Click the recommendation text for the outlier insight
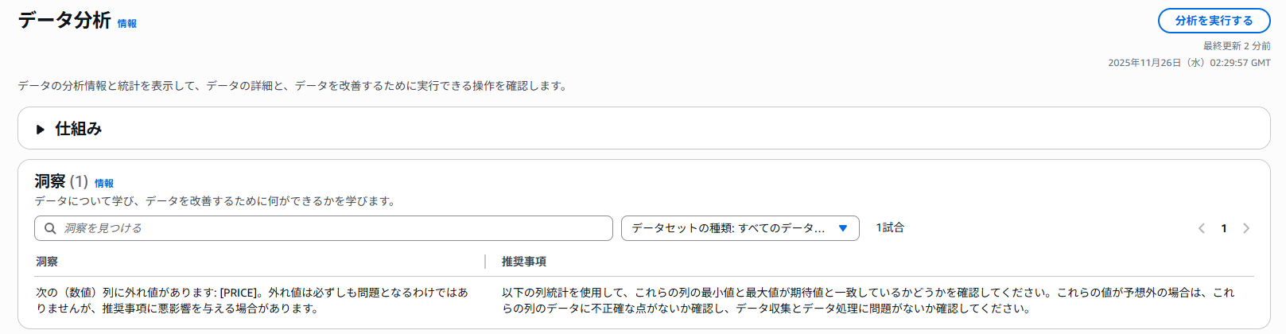This screenshot has height=334, width=1286. tap(867, 301)
